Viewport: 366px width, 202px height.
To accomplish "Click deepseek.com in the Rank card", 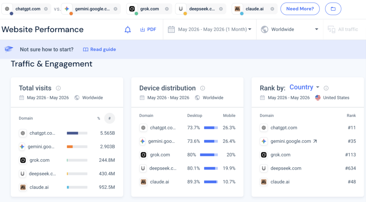I will pyautogui.click(x=286, y=168).
